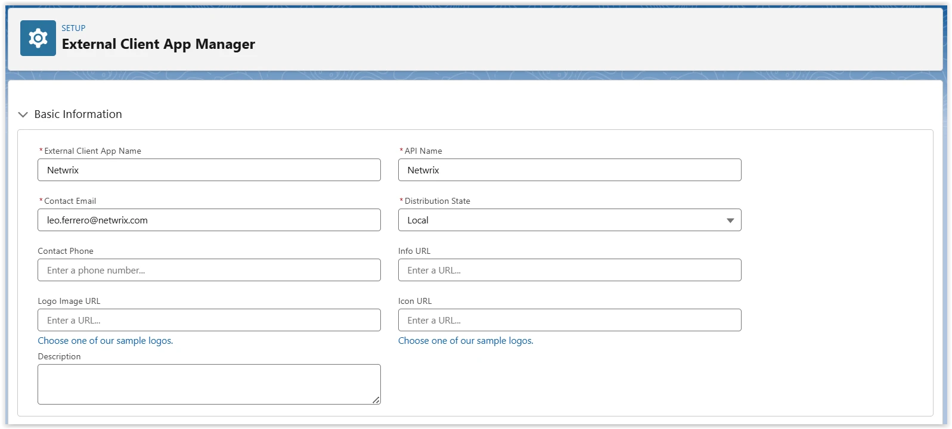Click the External Client App Name field

click(x=209, y=170)
